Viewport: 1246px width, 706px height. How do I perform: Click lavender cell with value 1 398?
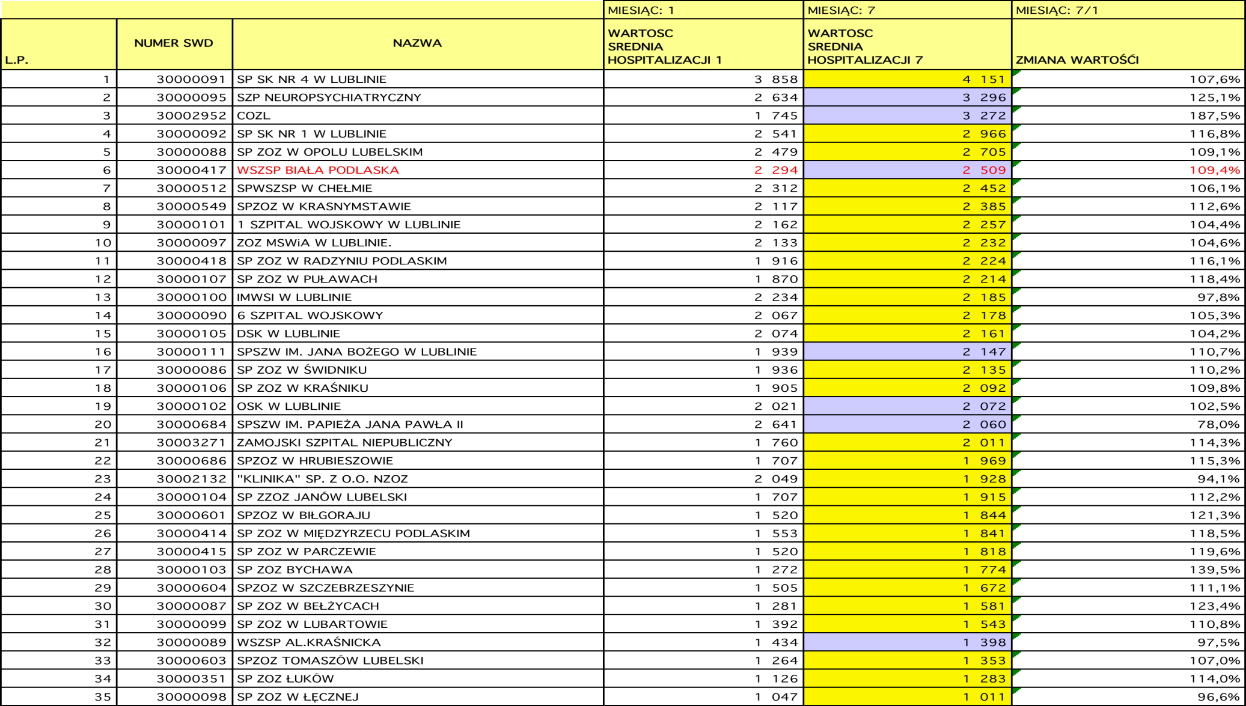[908, 642]
